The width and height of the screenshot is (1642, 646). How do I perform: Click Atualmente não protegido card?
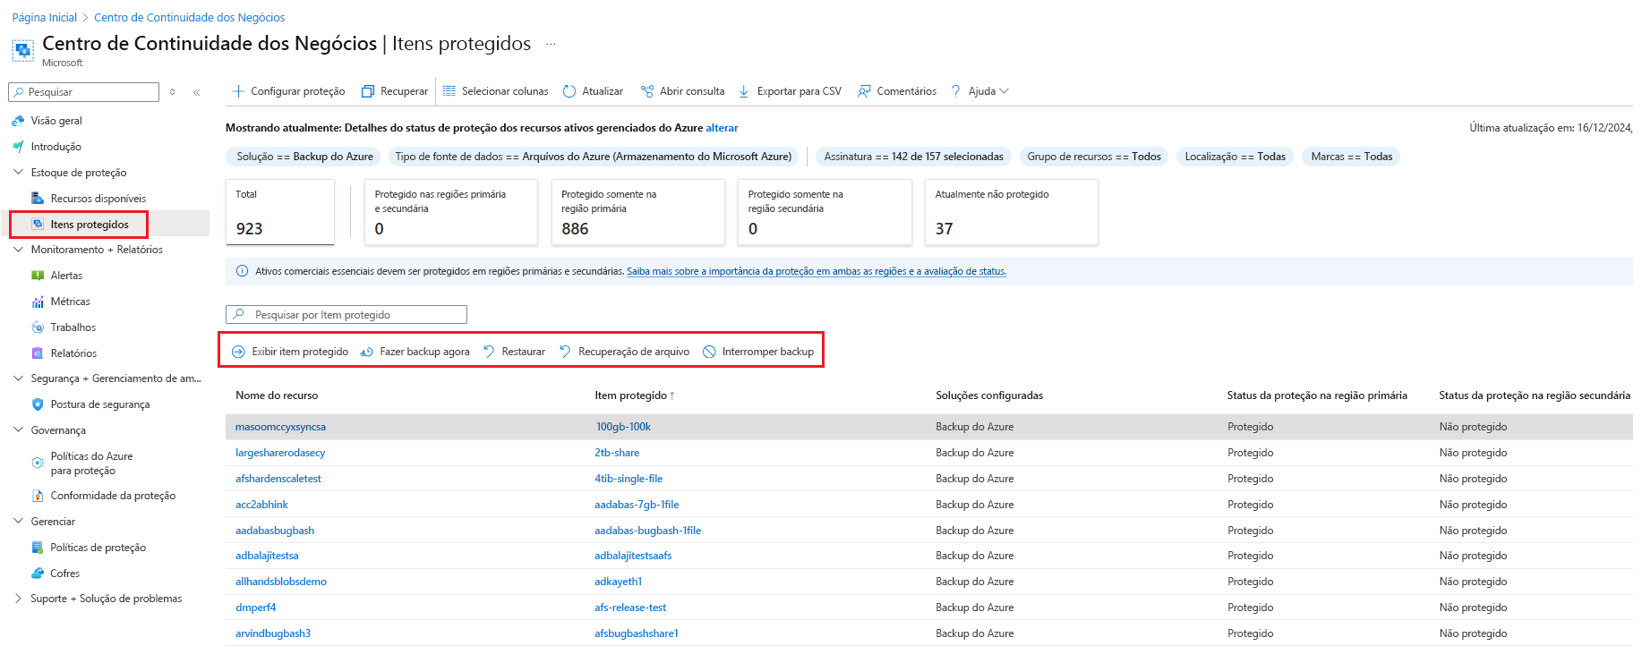pos(1011,212)
